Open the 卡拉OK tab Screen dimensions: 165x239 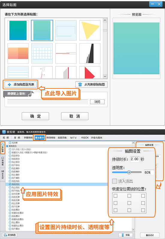pos(85,138)
